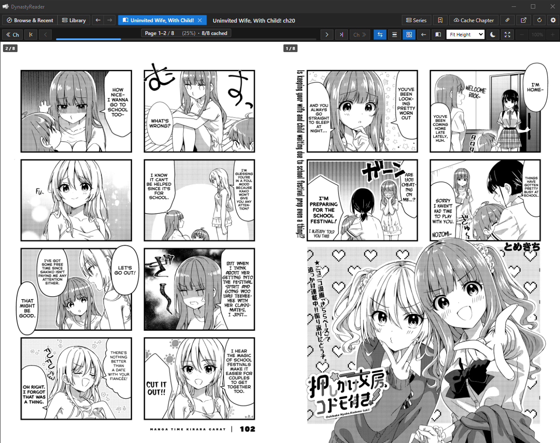This screenshot has width=560, height=443.
Task: Toggle the left-arrow reading direction button
Action: [424, 35]
